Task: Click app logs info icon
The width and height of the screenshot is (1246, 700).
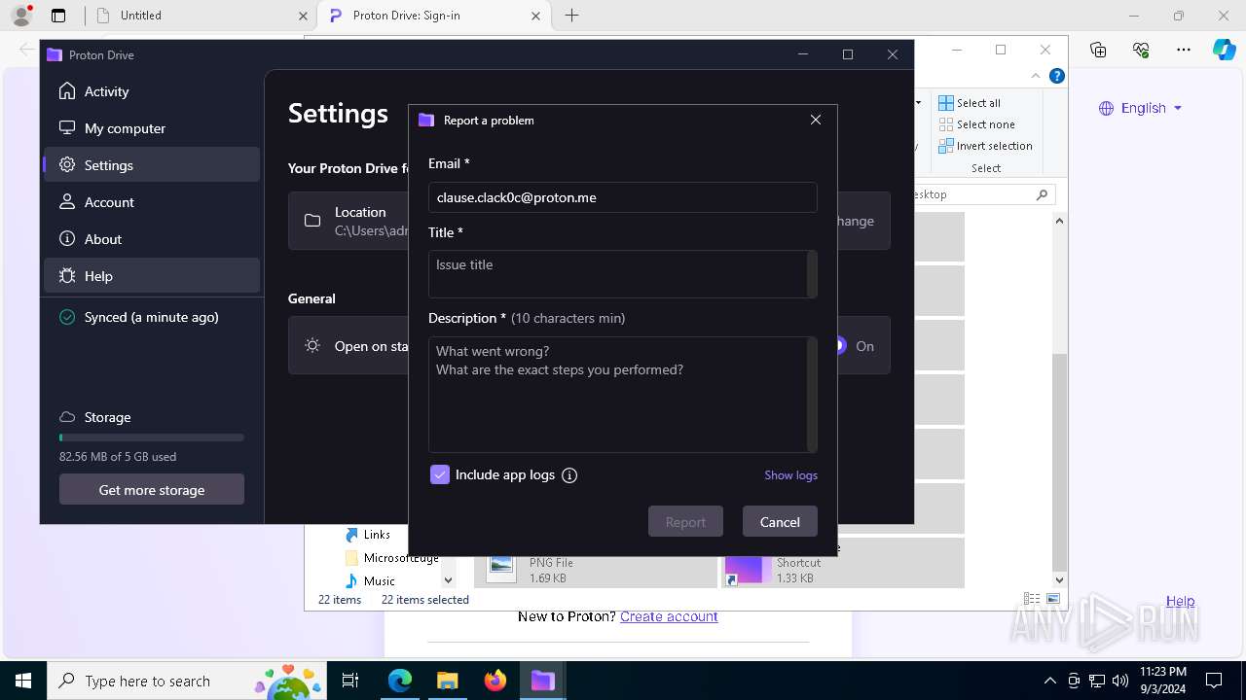Action: coord(570,475)
